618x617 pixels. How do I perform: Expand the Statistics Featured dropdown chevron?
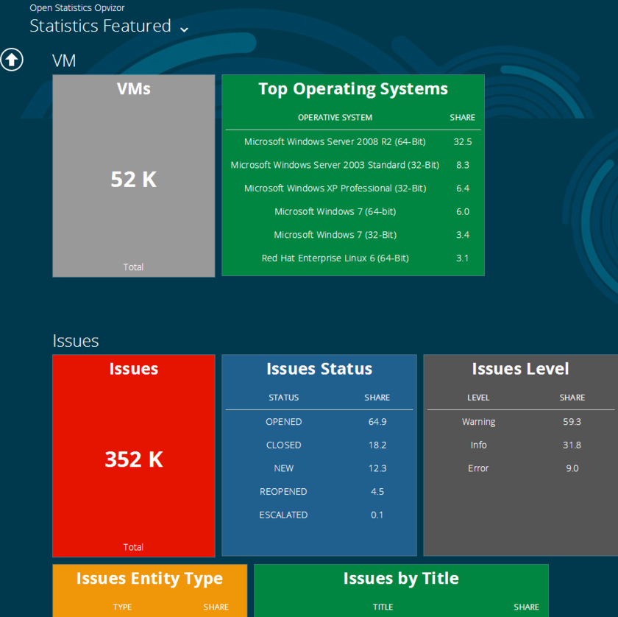point(184,29)
